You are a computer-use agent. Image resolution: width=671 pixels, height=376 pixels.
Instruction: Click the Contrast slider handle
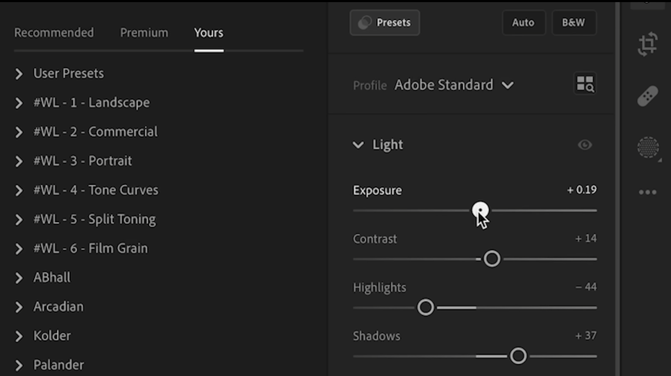(x=492, y=259)
